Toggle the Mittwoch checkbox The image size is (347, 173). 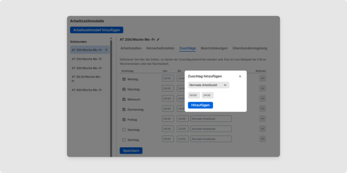click(124, 100)
